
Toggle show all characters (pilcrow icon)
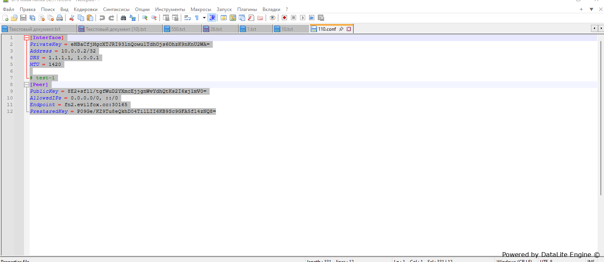(x=197, y=18)
